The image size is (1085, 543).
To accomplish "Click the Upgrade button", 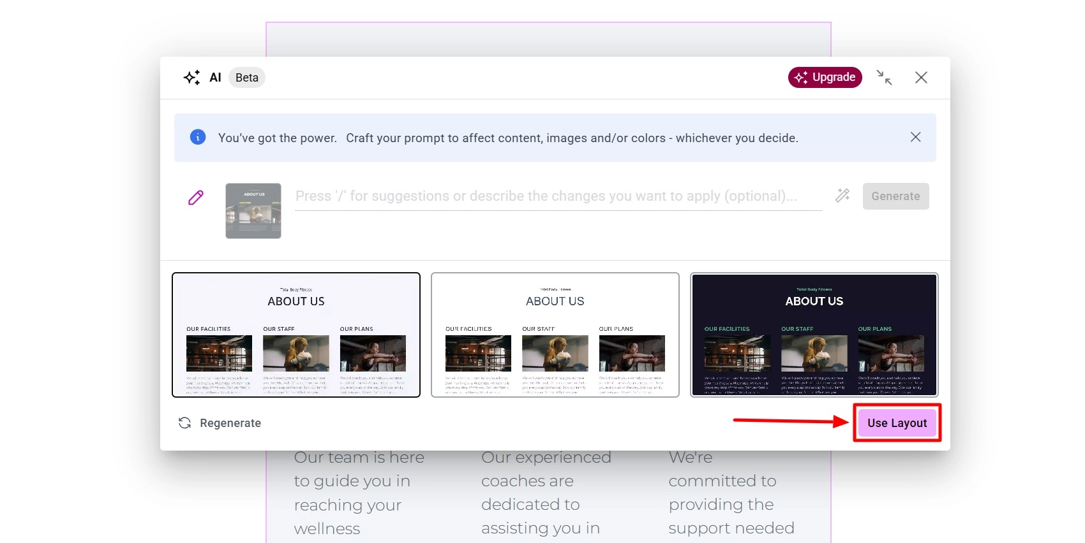I will click(825, 77).
